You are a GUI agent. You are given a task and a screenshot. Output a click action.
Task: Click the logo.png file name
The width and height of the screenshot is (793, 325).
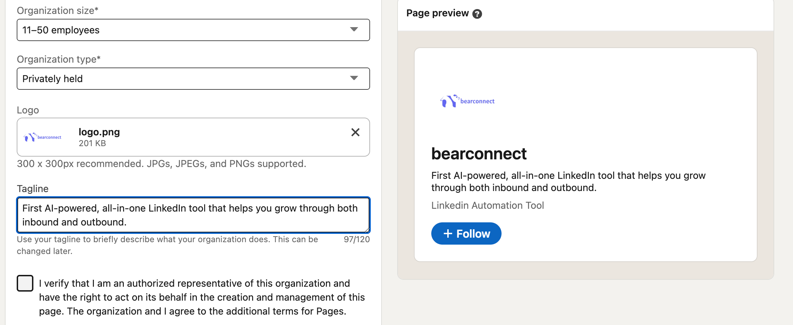(99, 132)
